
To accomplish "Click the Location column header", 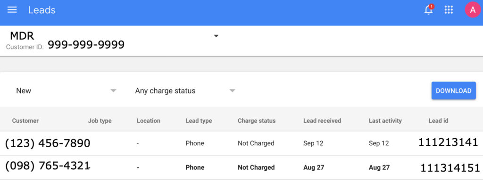I will [x=149, y=121].
